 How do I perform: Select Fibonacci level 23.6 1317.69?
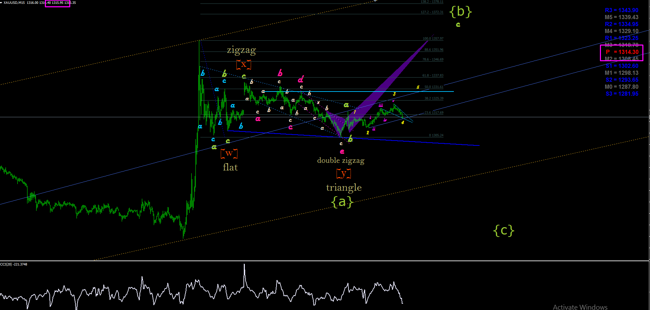coord(434,113)
